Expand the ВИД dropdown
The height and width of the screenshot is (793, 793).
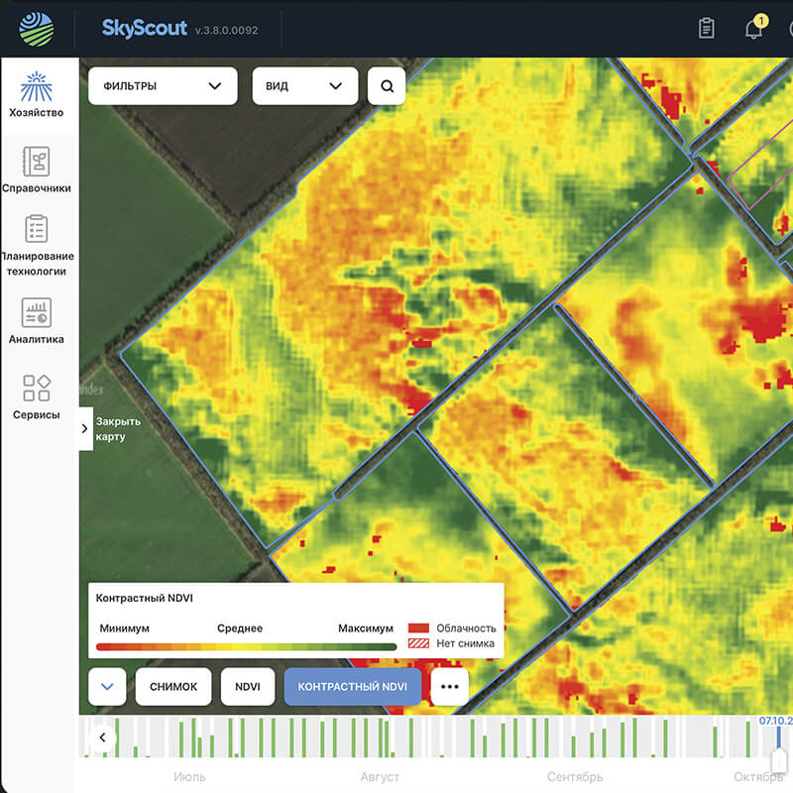(304, 86)
